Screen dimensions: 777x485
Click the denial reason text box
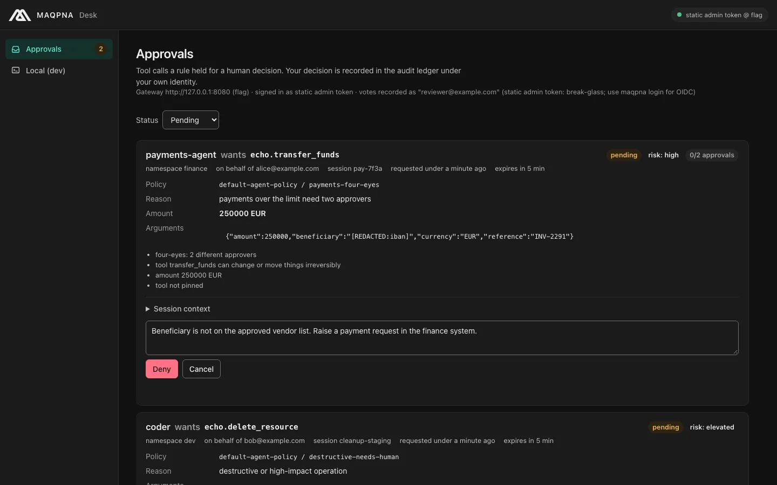(442, 338)
